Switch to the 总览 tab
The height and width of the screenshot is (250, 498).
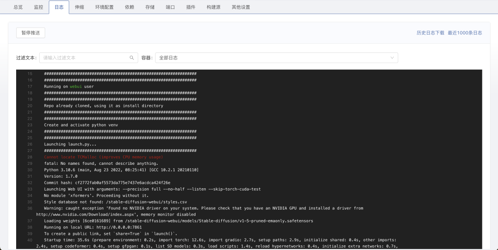[x=18, y=7]
